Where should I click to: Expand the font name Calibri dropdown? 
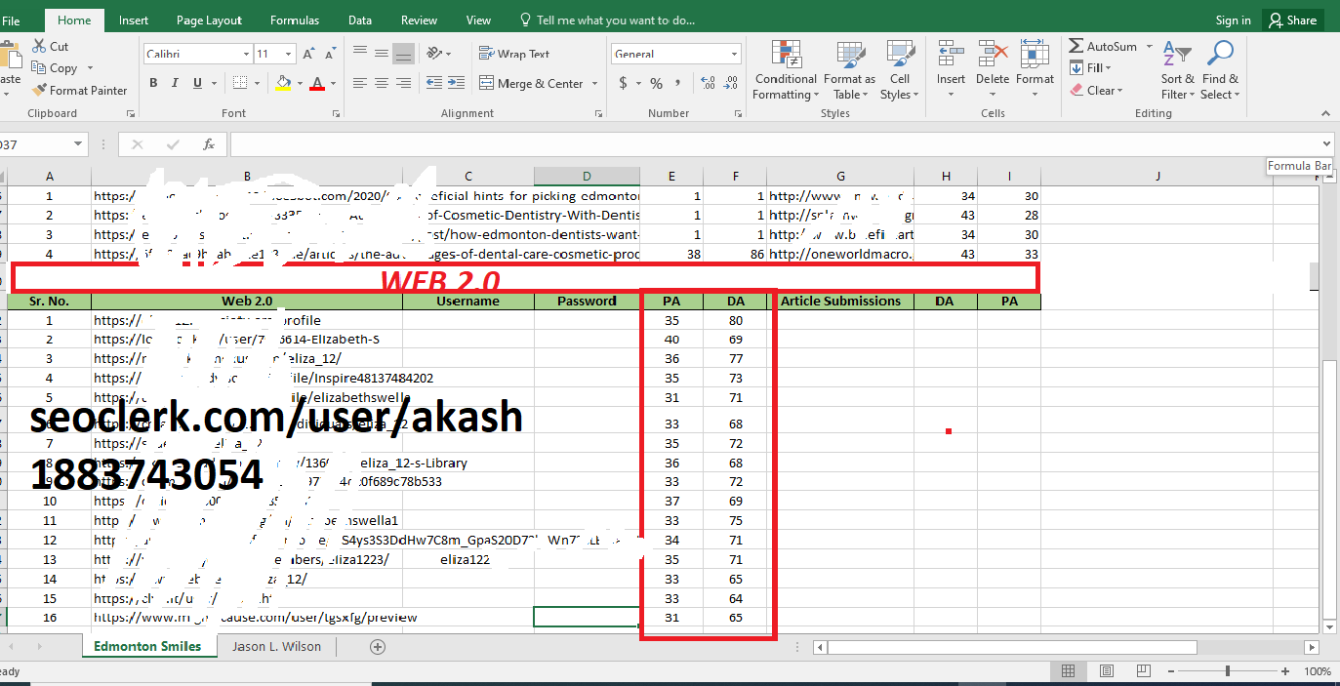click(246, 55)
